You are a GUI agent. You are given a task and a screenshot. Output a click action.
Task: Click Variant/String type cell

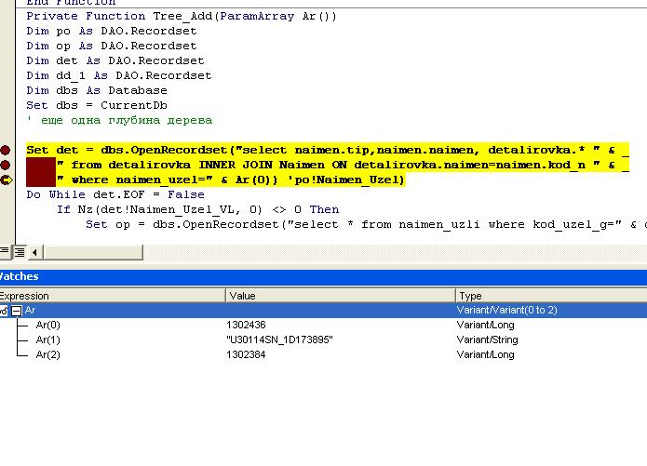coord(487,340)
